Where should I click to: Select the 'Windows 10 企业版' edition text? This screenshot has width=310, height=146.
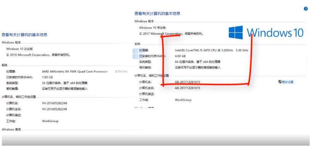point(19,49)
